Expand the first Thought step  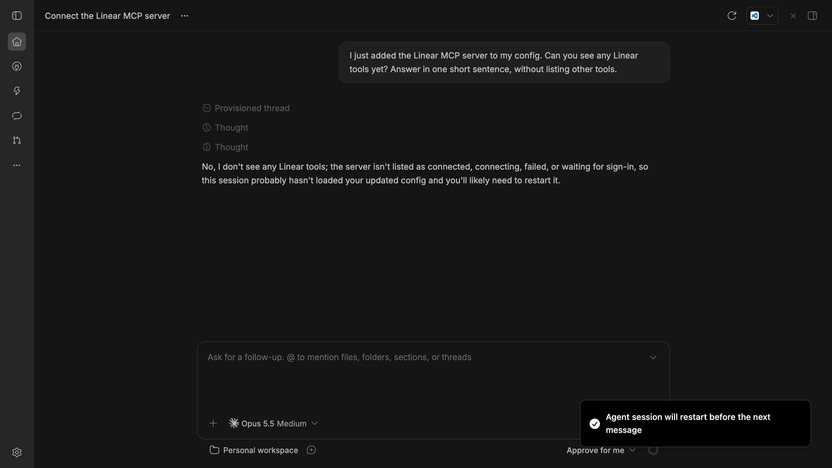[x=225, y=128]
